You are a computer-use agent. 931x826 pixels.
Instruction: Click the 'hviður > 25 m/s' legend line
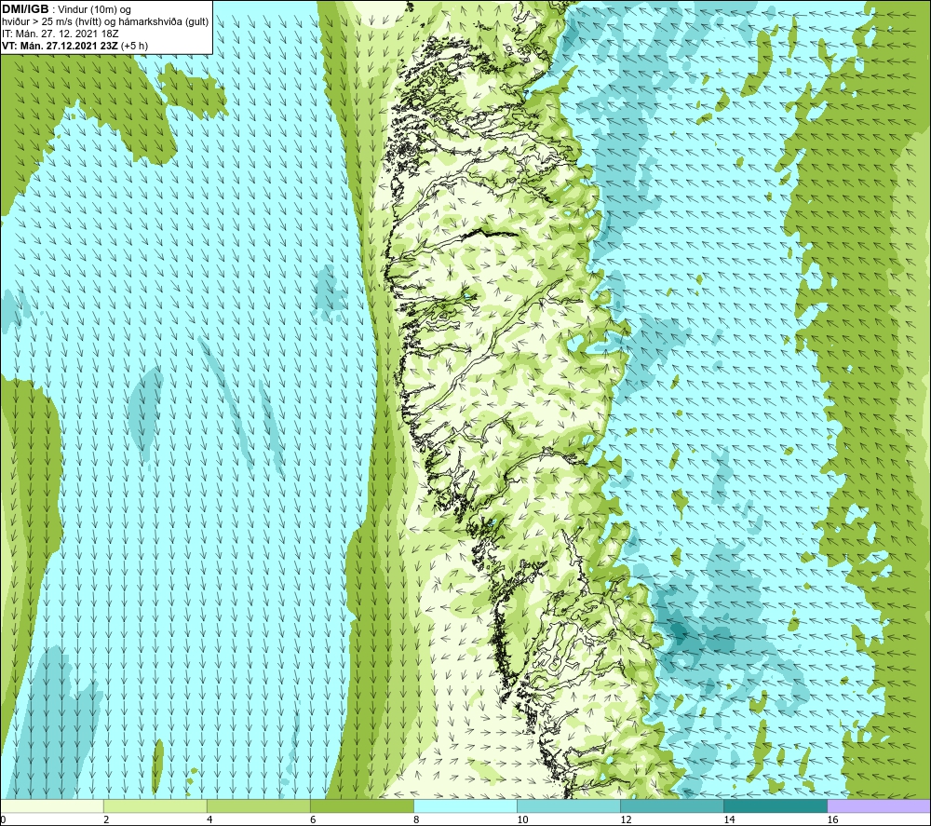(105, 22)
